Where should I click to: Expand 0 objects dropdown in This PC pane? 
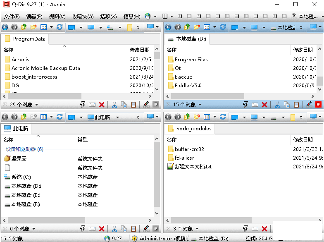pos(34,229)
